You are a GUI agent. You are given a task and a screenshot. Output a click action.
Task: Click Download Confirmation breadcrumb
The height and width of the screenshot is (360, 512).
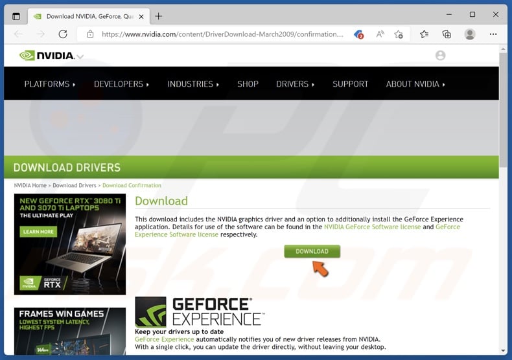click(132, 186)
